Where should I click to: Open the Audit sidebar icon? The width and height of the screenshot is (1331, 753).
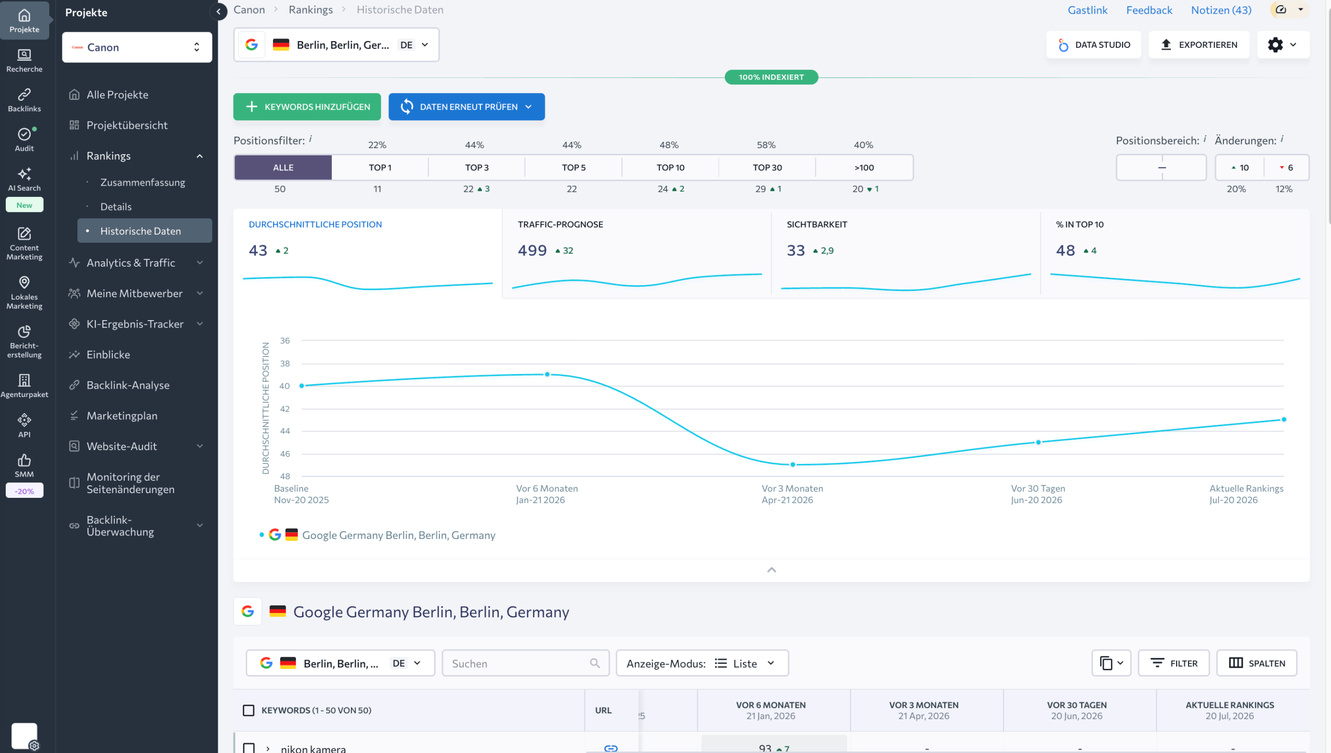pos(24,139)
